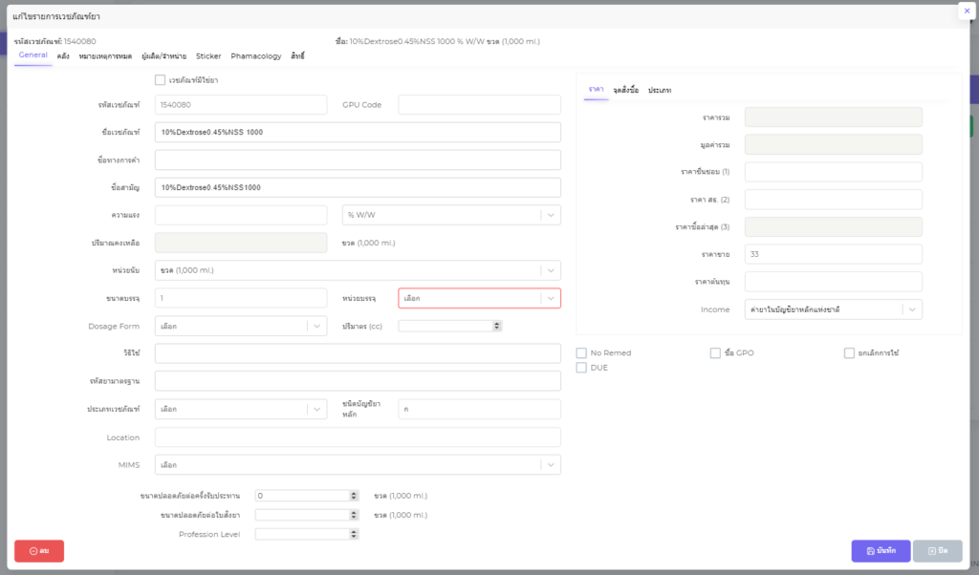979x575 pixels.
Task: Click the ราคาขาย field showing 33
Action: (x=833, y=254)
